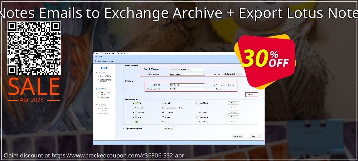Toggle checkbox right of Server IP field
The image size is (358, 161).
pyautogui.click(x=214, y=84)
